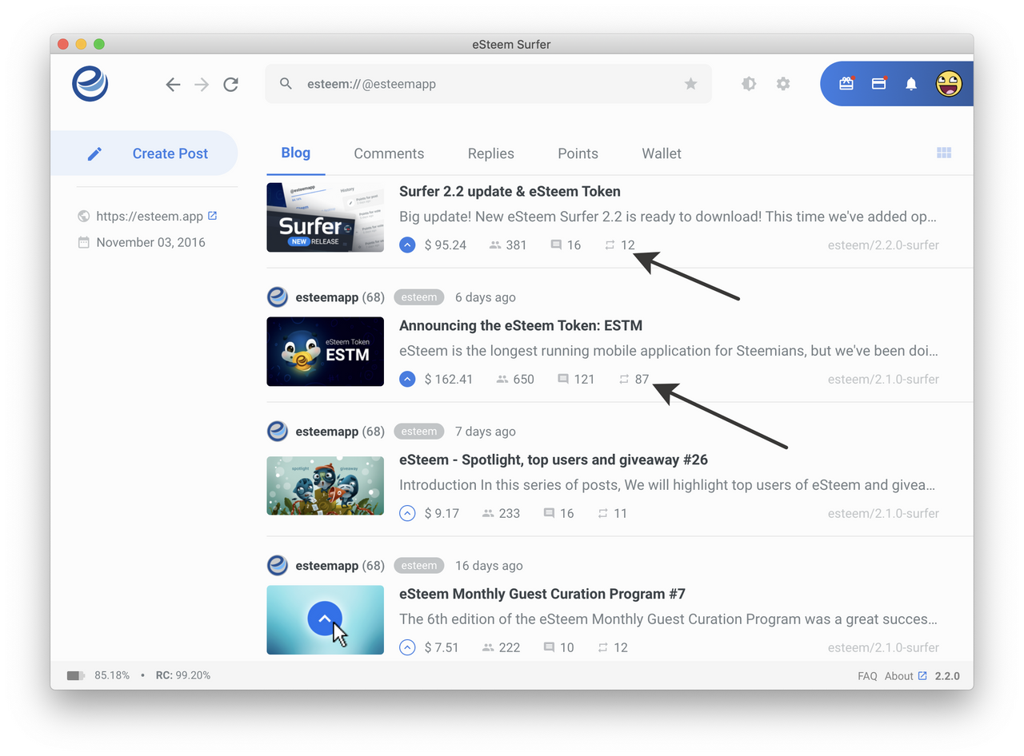Click the RC: 99.20% status text

tap(183, 675)
